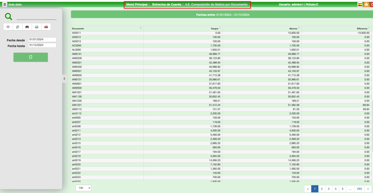The image size is (373, 193).
Task: Click the red PDF export icon
Action: click(46, 27)
